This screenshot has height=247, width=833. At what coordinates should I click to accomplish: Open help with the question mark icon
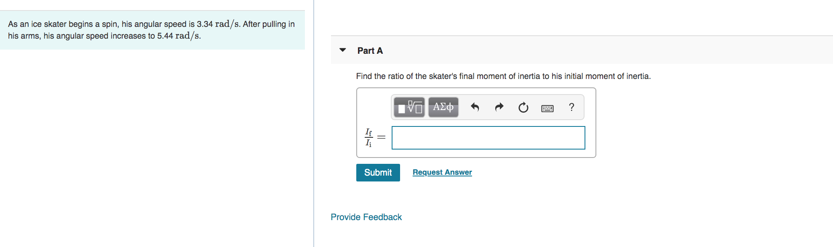tap(571, 108)
